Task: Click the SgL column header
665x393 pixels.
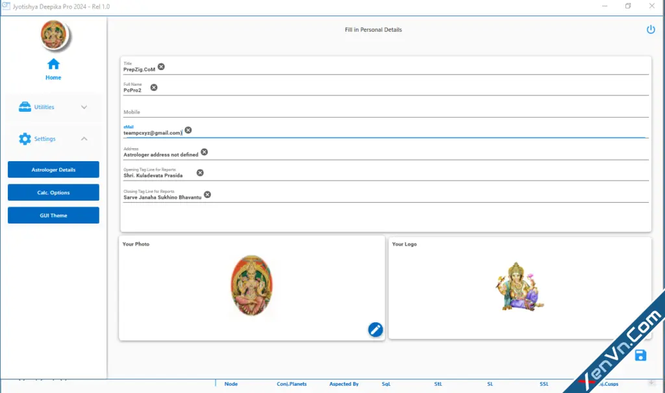Action: click(x=386, y=384)
